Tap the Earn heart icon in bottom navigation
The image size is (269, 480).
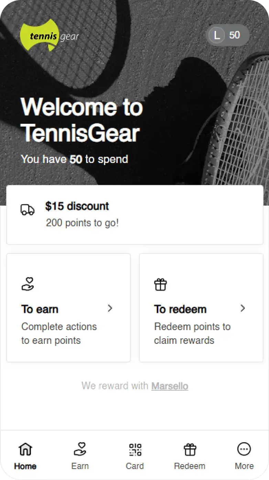[x=80, y=449]
